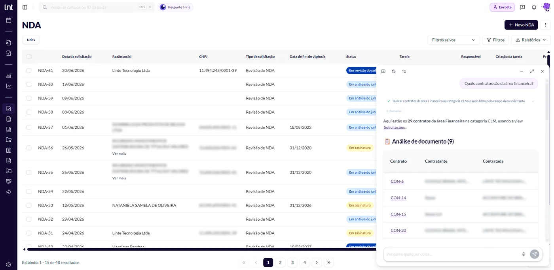Screen dimensions: 554x270
Task: Click NATANIELA SAMELA DE OLIVEIRA cell
Action: (x=144, y=205)
